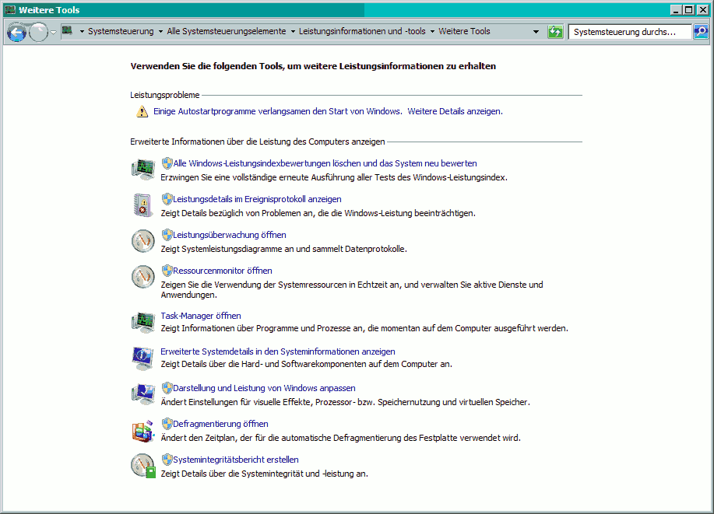
Task: Open the address bar history dropdown
Action: point(536,32)
